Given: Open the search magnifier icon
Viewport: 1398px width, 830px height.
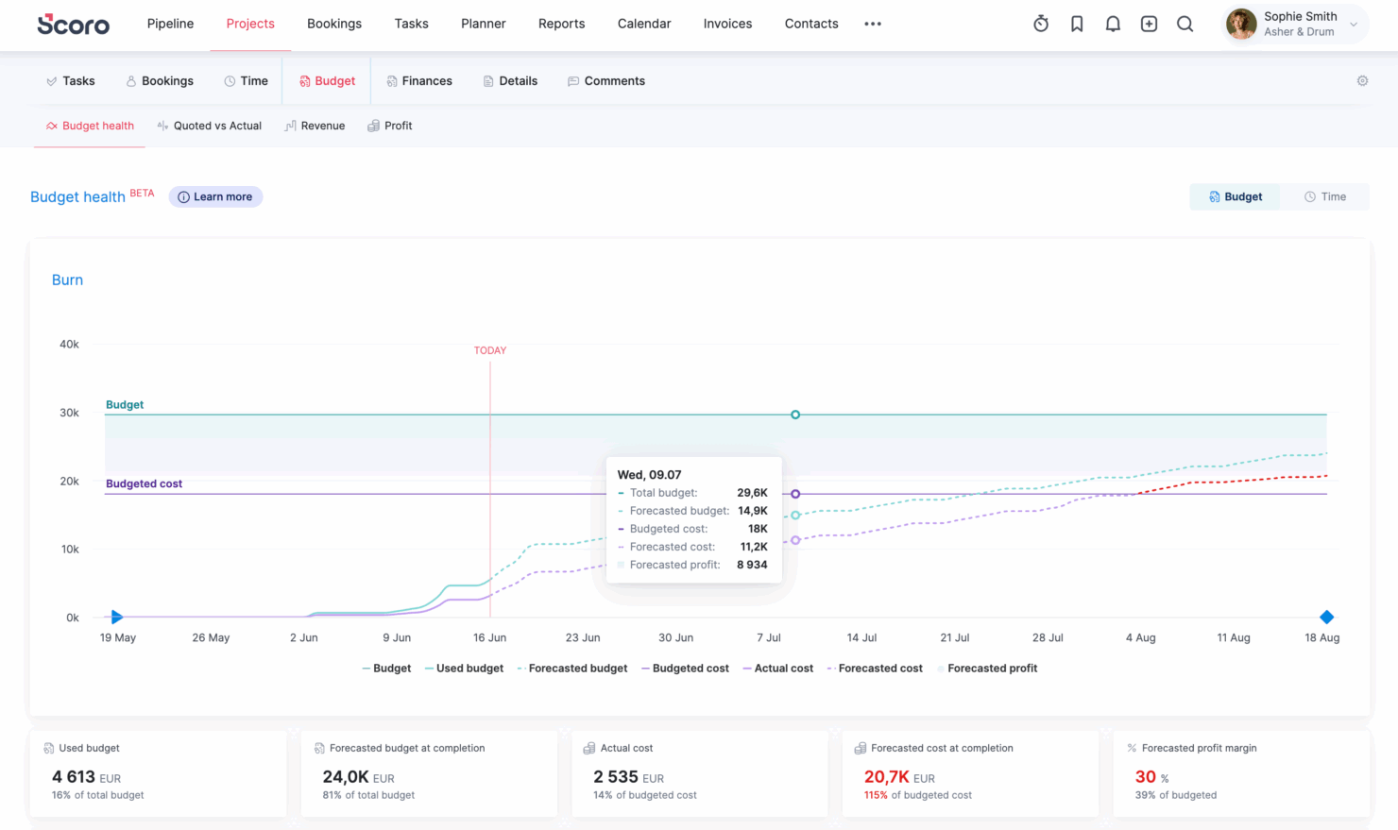Looking at the screenshot, I should (x=1185, y=24).
